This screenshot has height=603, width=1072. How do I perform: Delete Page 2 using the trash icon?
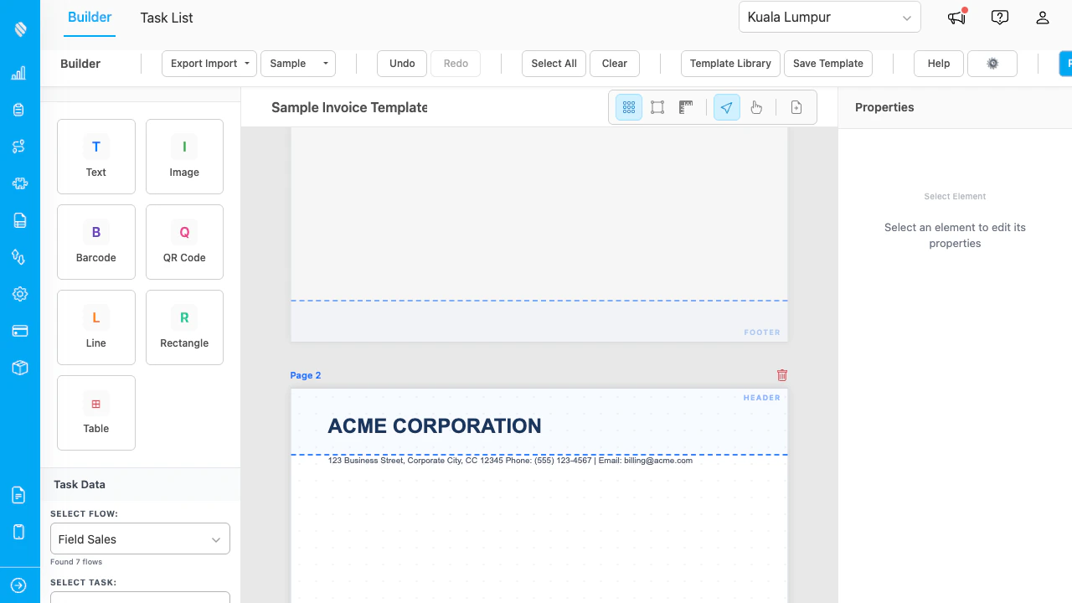pos(781,375)
